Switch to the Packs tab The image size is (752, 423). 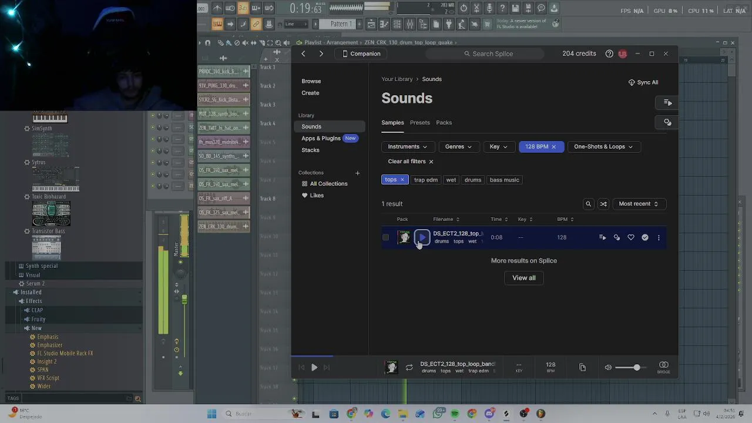pos(444,123)
